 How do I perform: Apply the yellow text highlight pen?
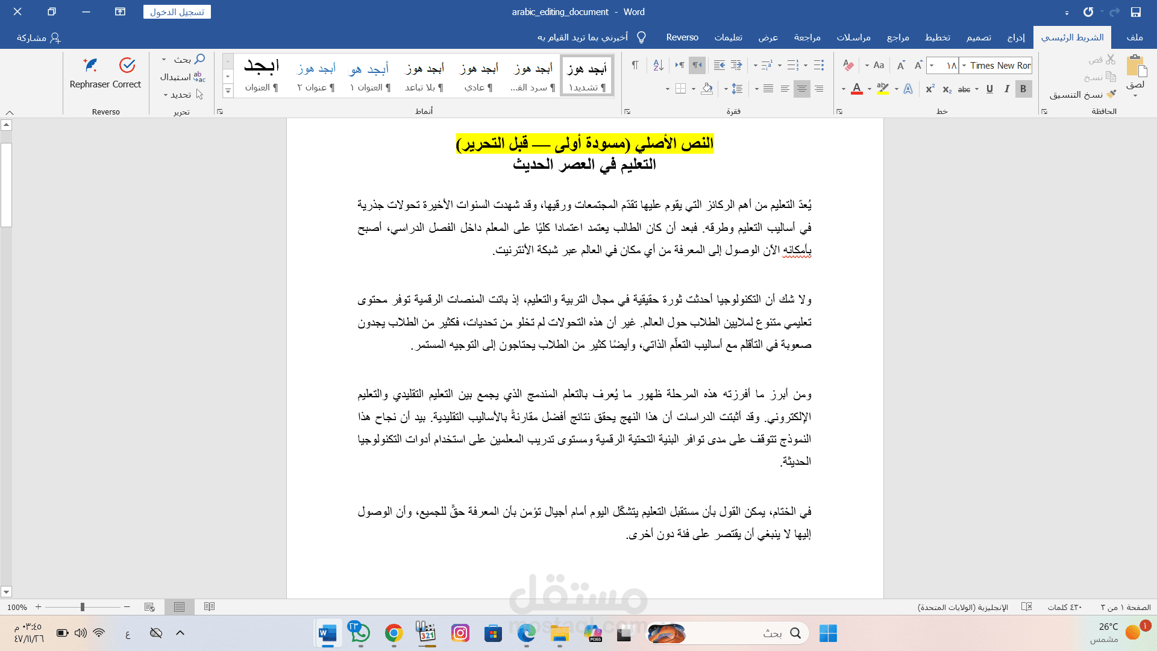[x=883, y=89]
